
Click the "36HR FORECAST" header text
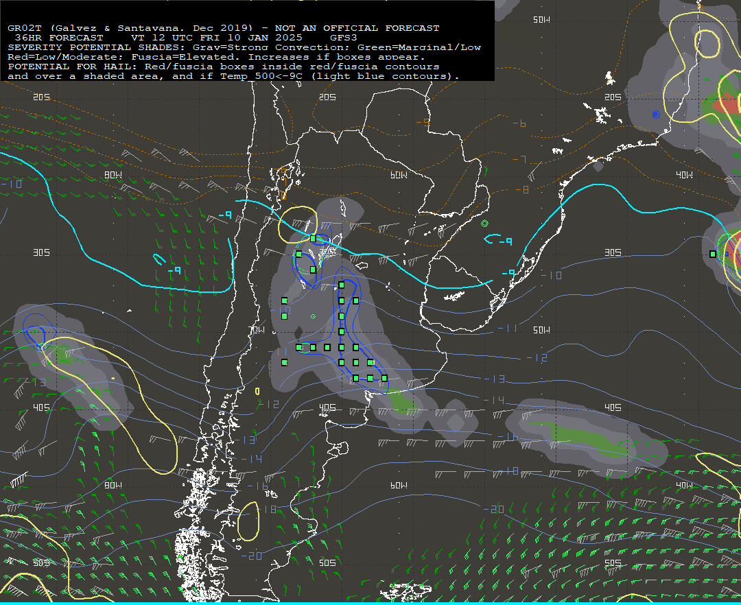pos(59,38)
